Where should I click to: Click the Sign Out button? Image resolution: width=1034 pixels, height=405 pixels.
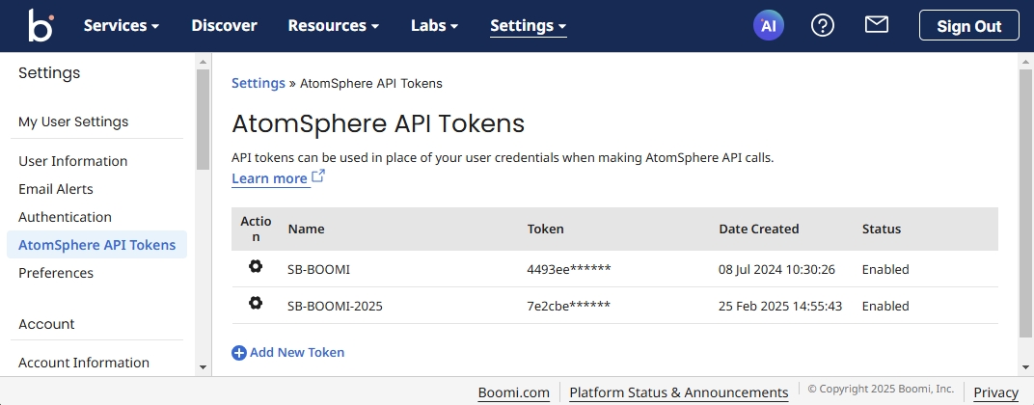pos(968,26)
